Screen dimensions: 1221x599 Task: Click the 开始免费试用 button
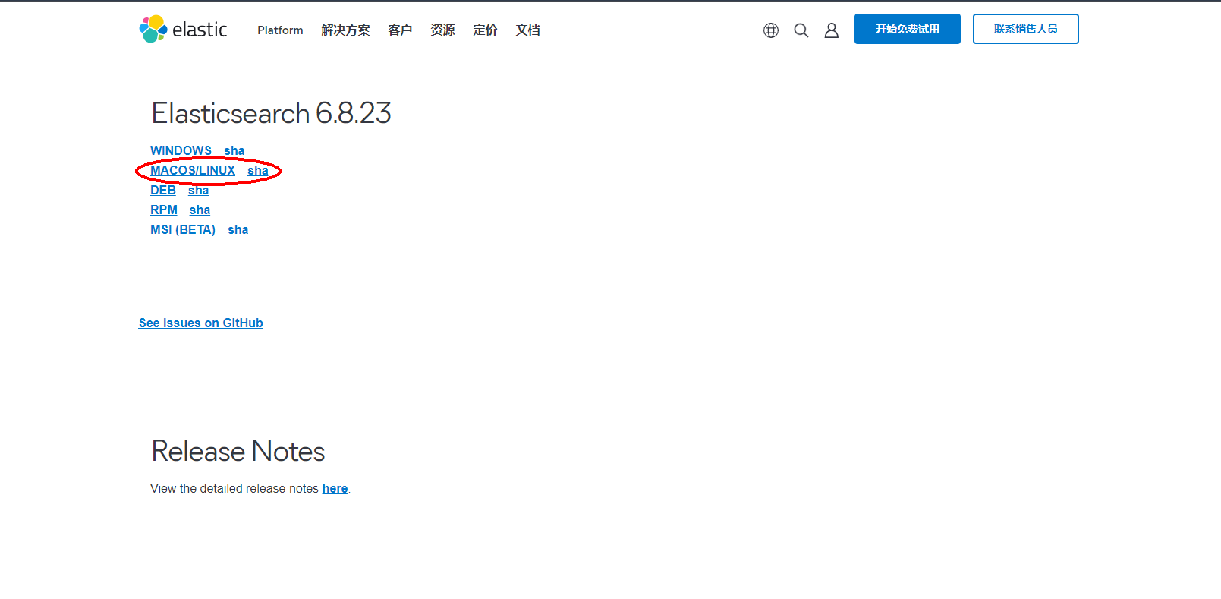point(907,29)
